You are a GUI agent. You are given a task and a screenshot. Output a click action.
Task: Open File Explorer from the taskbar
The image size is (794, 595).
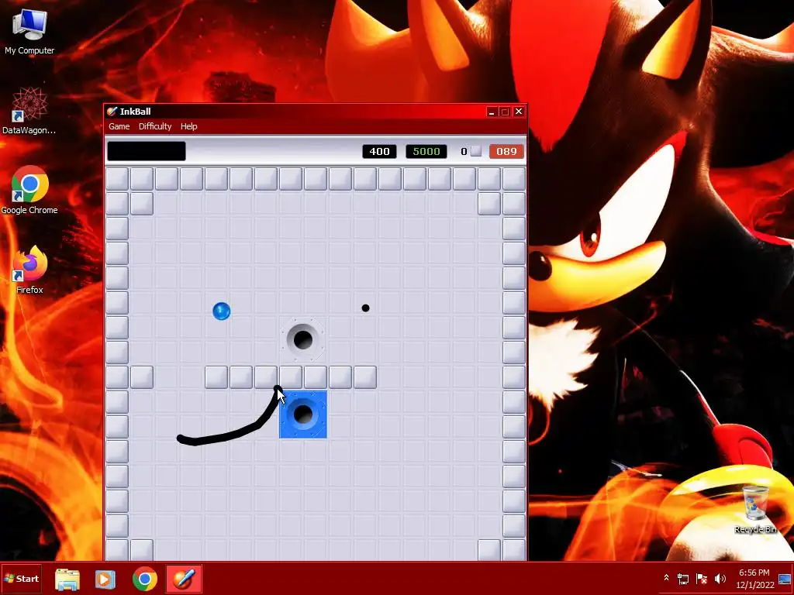click(x=67, y=579)
